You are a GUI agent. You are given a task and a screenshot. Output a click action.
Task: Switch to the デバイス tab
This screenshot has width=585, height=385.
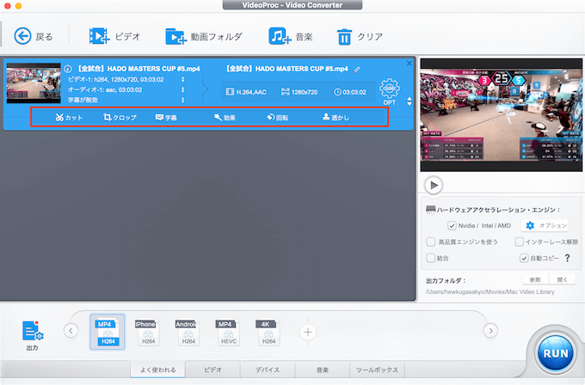pyautogui.click(x=267, y=370)
